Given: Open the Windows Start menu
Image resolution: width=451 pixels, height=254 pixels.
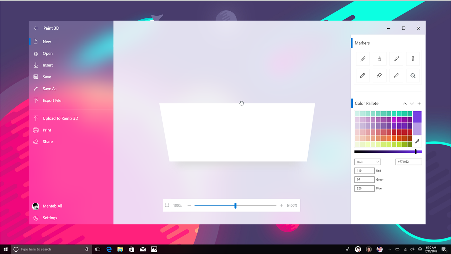Looking at the screenshot, I should pyautogui.click(x=5, y=249).
